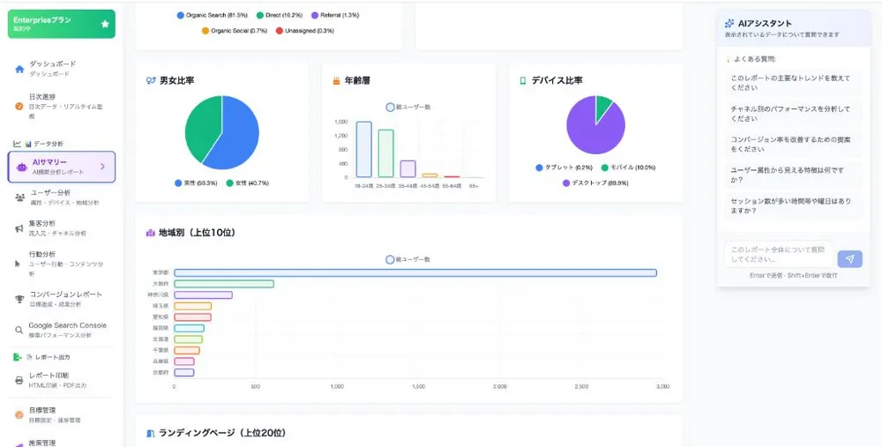Send the AI assistant message with paper-plane button
The height and width of the screenshot is (447, 882).
point(849,258)
